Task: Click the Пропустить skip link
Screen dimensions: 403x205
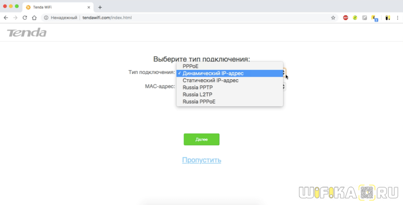Action: pos(201,160)
